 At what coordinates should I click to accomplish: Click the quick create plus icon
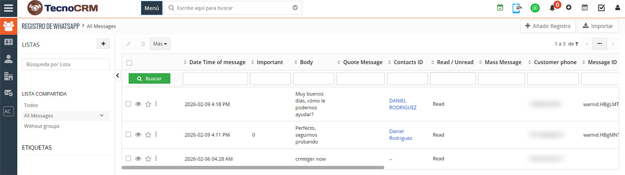[568, 8]
